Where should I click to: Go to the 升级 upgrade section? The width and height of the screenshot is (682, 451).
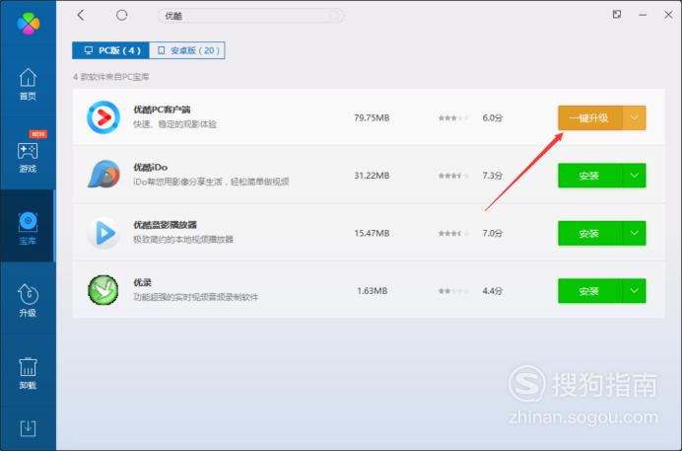[x=28, y=300]
